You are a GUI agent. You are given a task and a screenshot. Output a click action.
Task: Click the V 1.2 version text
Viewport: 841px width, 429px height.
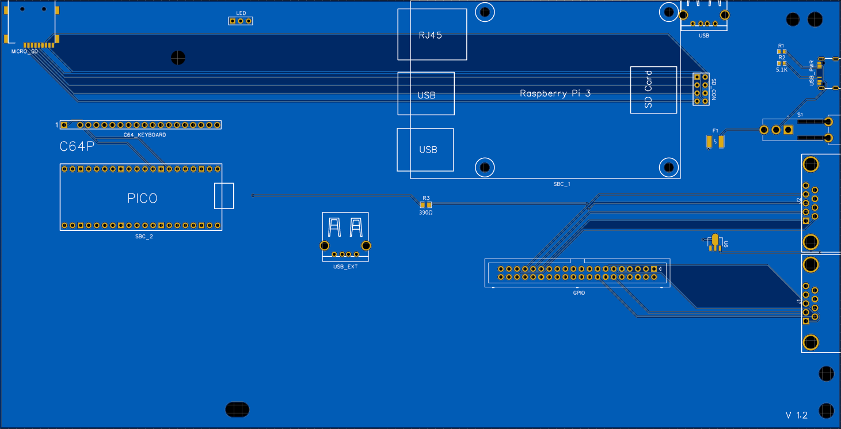coord(797,415)
